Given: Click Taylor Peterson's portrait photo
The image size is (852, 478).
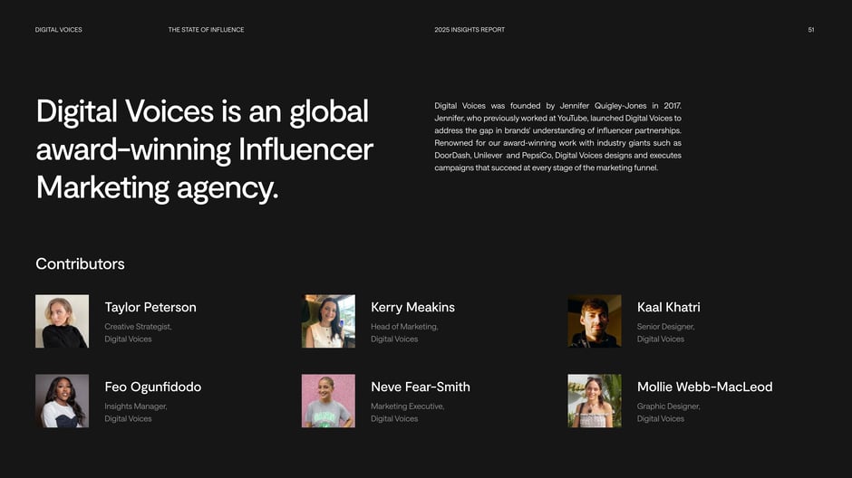Looking at the screenshot, I should pyautogui.click(x=62, y=321).
